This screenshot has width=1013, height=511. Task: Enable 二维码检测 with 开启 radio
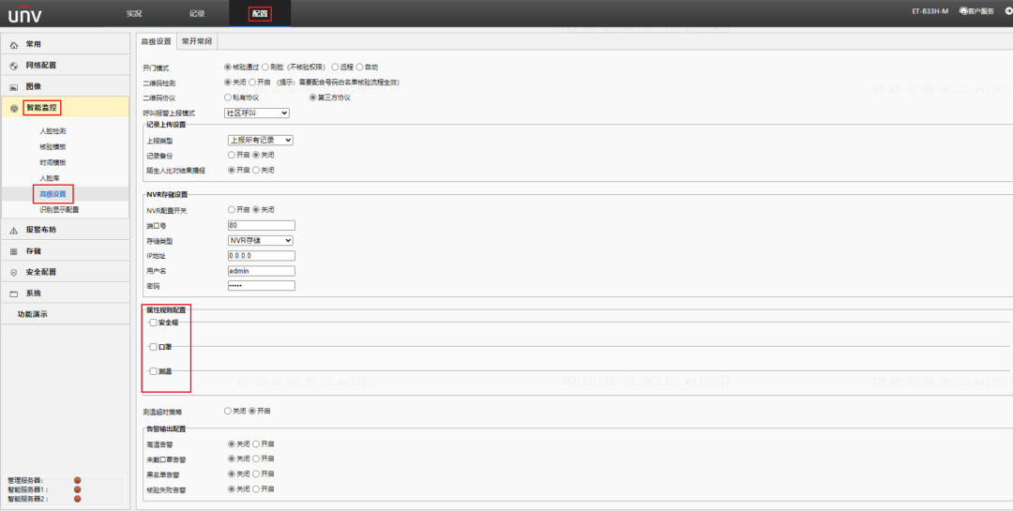point(252,83)
